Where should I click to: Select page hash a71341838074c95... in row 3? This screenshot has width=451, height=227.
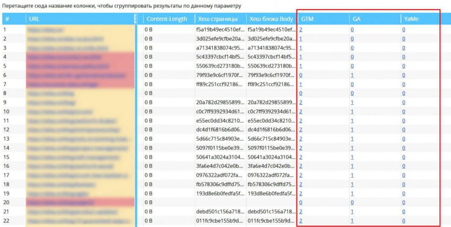220,48
